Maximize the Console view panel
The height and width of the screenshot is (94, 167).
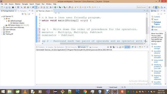tap(147, 47)
